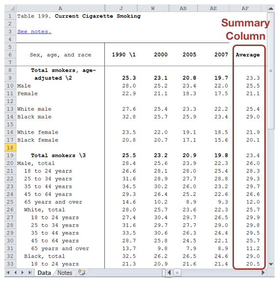This screenshot has width=279, height=282.
Task: Switch to the Notes sheet tab
Action: click(x=65, y=273)
